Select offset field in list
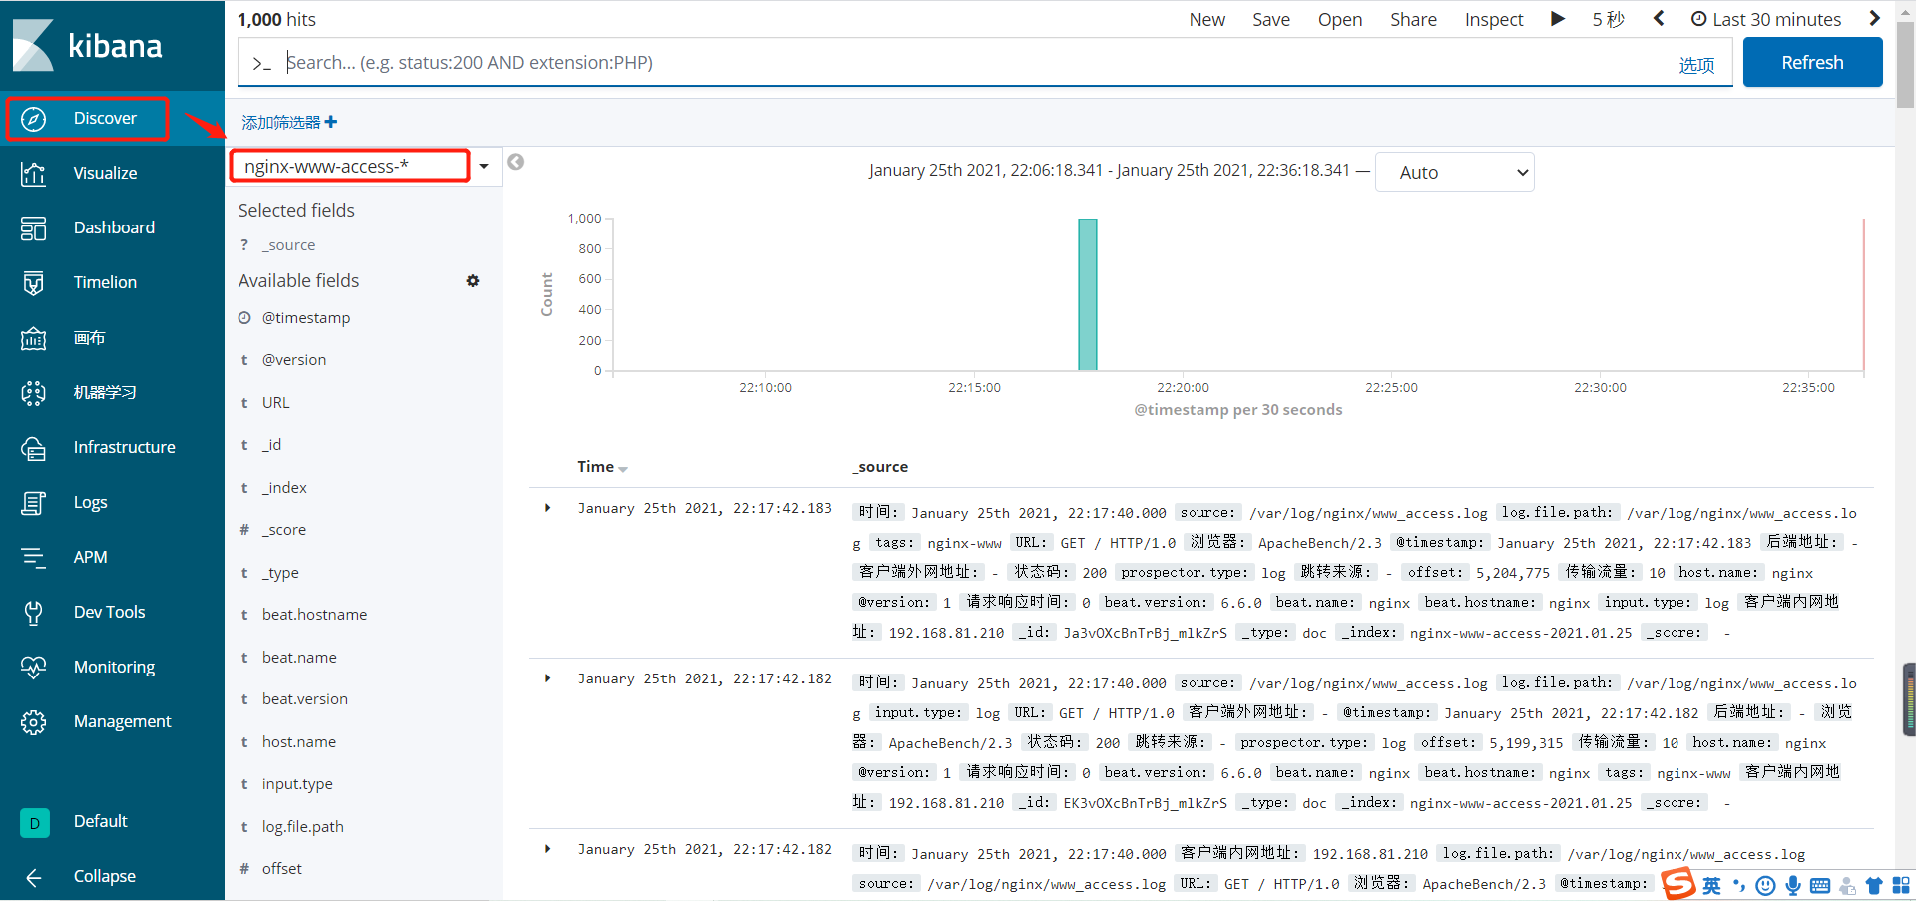Screen dimensions: 1916x901 tap(282, 869)
